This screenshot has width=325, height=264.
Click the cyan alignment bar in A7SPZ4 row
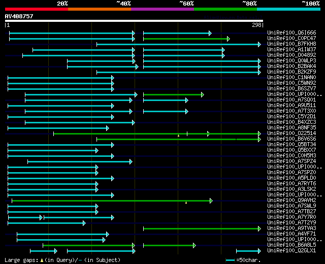pos(80,161)
